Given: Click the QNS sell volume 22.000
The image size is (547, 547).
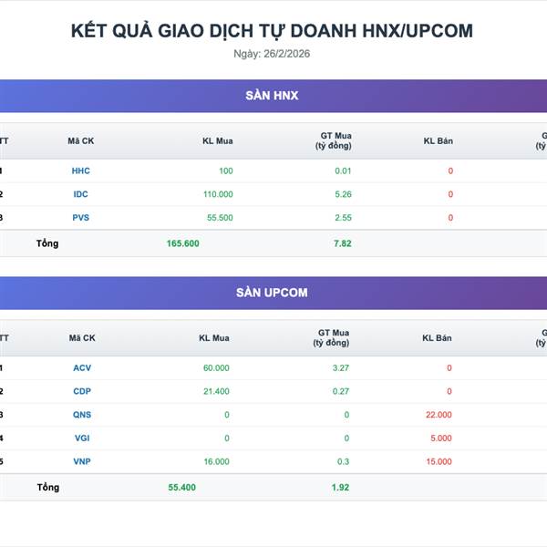Looking at the screenshot, I should (439, 415).
